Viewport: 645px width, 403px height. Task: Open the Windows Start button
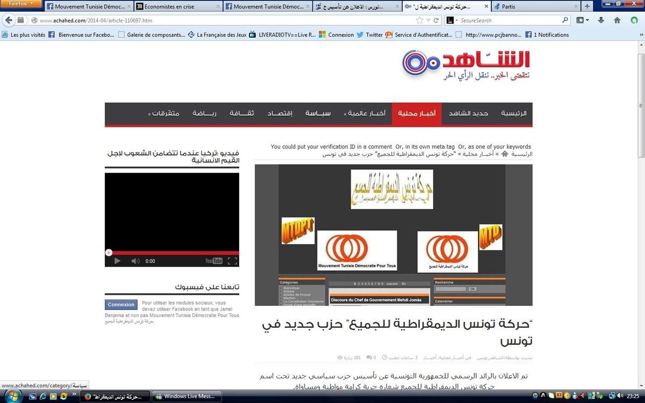[x=11, y=397]
